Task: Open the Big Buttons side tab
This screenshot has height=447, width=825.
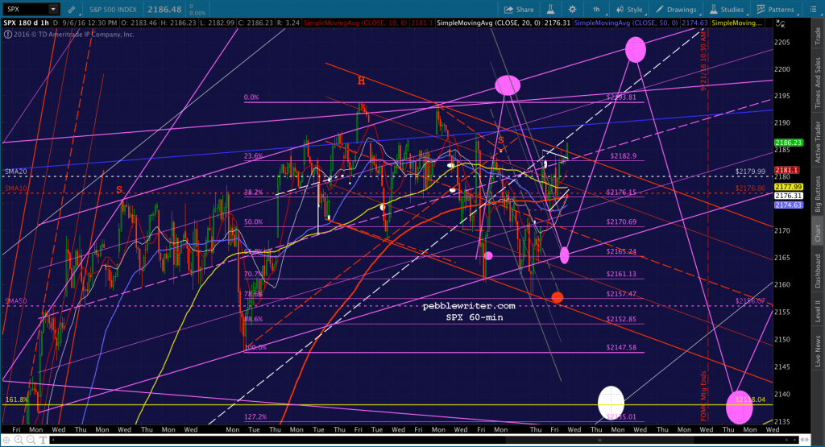Action: tap(818, 194)
